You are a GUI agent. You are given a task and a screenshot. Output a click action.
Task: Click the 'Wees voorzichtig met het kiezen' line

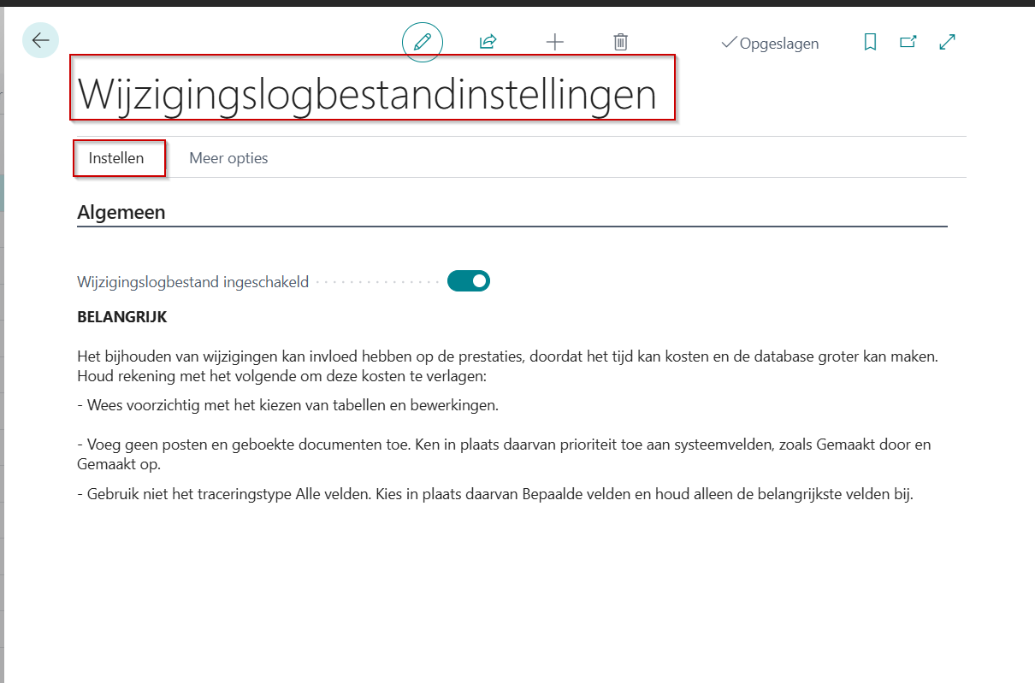(287, 406)
